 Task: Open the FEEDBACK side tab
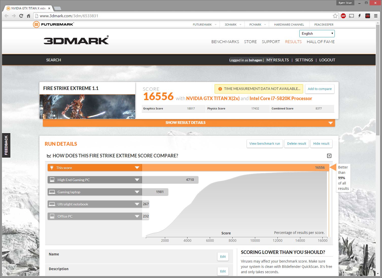pos(6,145)
